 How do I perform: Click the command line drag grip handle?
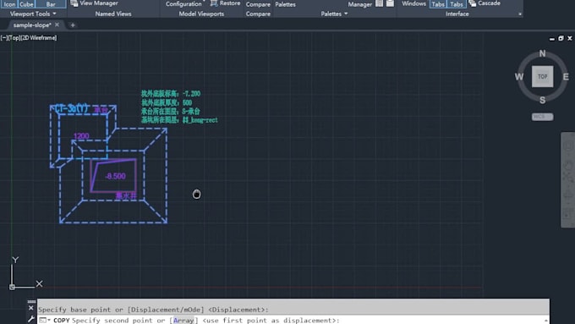31,302
